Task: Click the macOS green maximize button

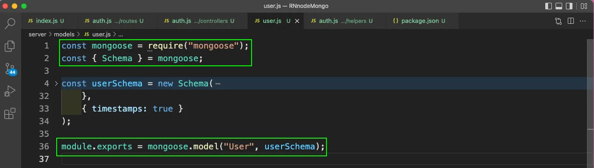Action: click(x=24, y=7)
